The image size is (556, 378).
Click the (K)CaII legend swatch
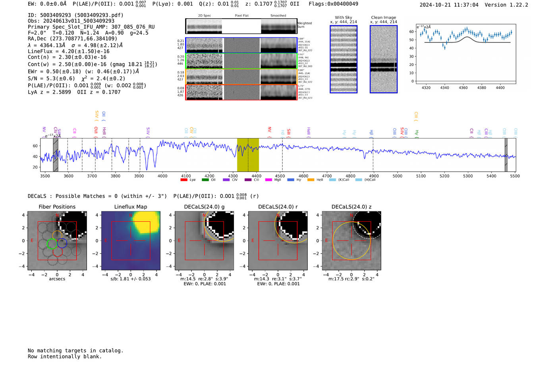click(332, 180)
